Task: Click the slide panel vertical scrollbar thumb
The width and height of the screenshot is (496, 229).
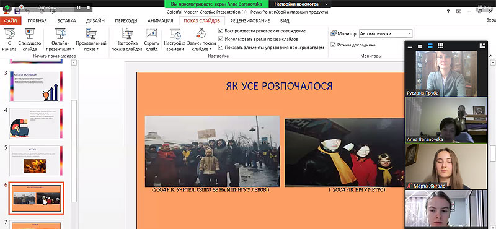Action: point(74,151)
